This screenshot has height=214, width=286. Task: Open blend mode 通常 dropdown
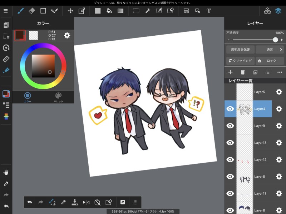270,50
